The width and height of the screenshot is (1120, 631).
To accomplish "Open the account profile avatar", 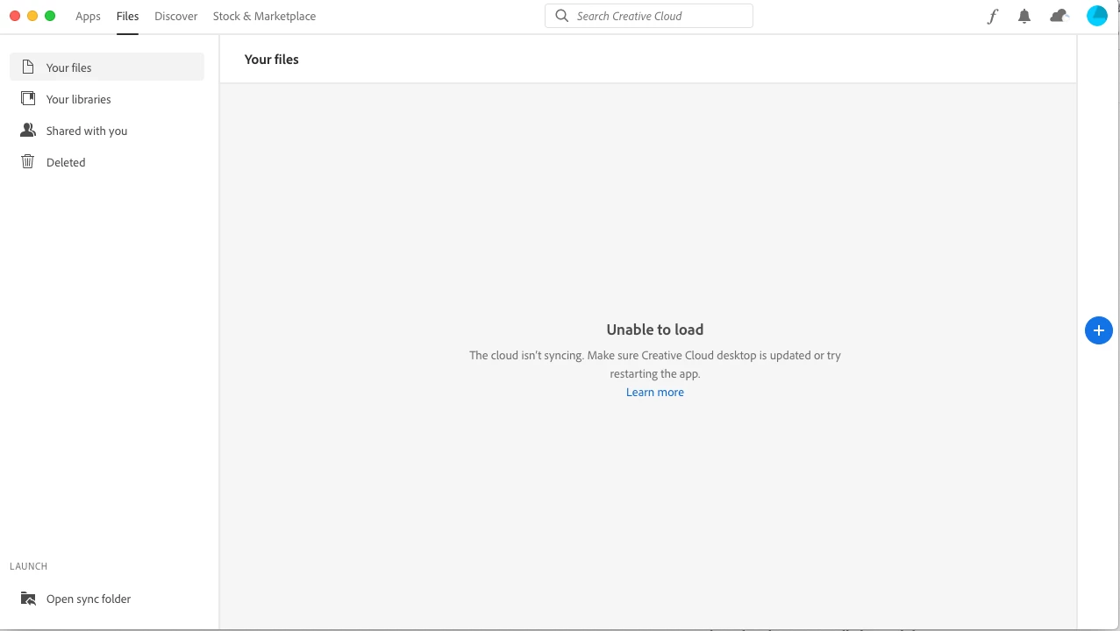I will [1097, 16].
